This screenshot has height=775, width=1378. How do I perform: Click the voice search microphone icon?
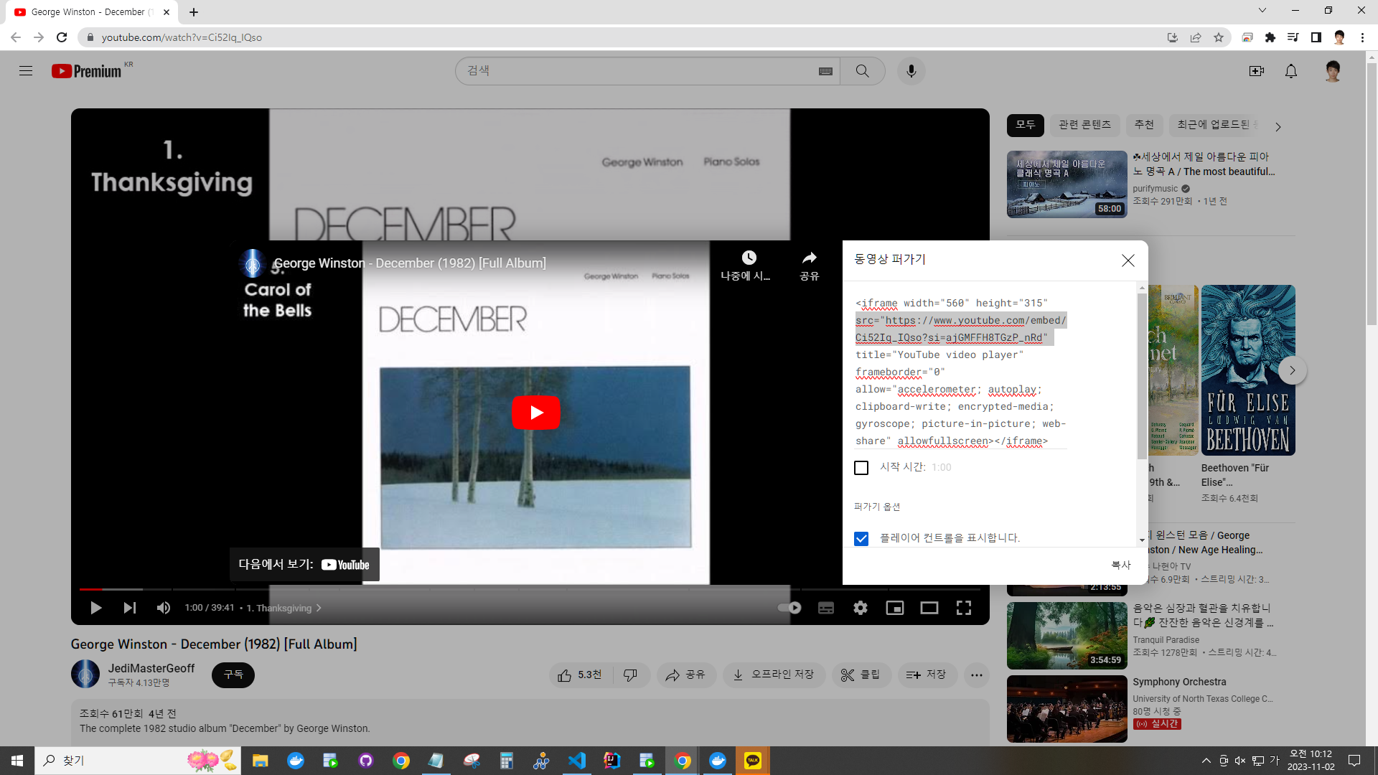tap(911, 71)
